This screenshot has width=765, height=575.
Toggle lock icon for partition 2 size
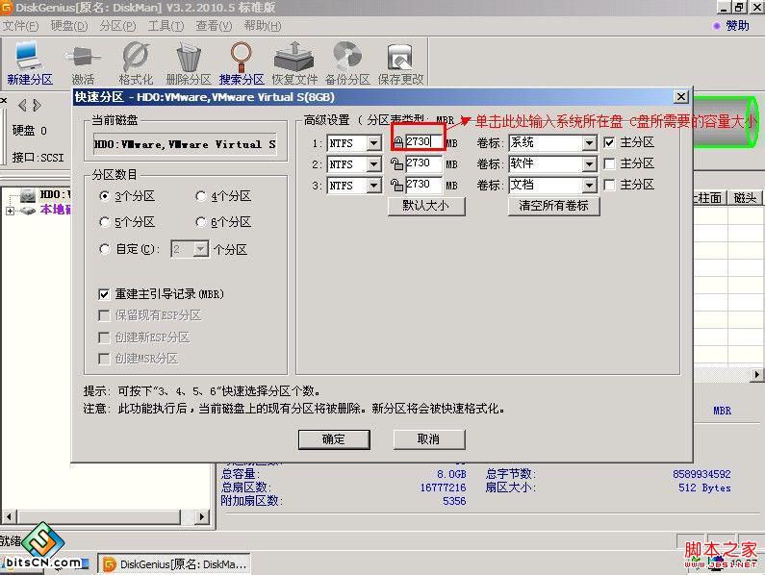pos(396,163)
